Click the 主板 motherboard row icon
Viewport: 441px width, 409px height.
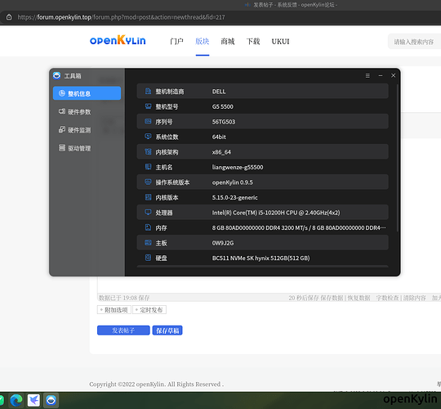click(x=148, y=242)
